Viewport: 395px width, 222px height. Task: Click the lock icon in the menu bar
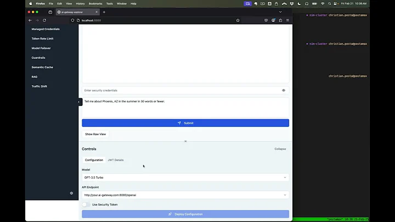[x=276, y=4]
